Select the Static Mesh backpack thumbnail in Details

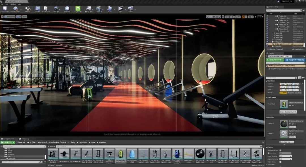[x=284, y=104]
